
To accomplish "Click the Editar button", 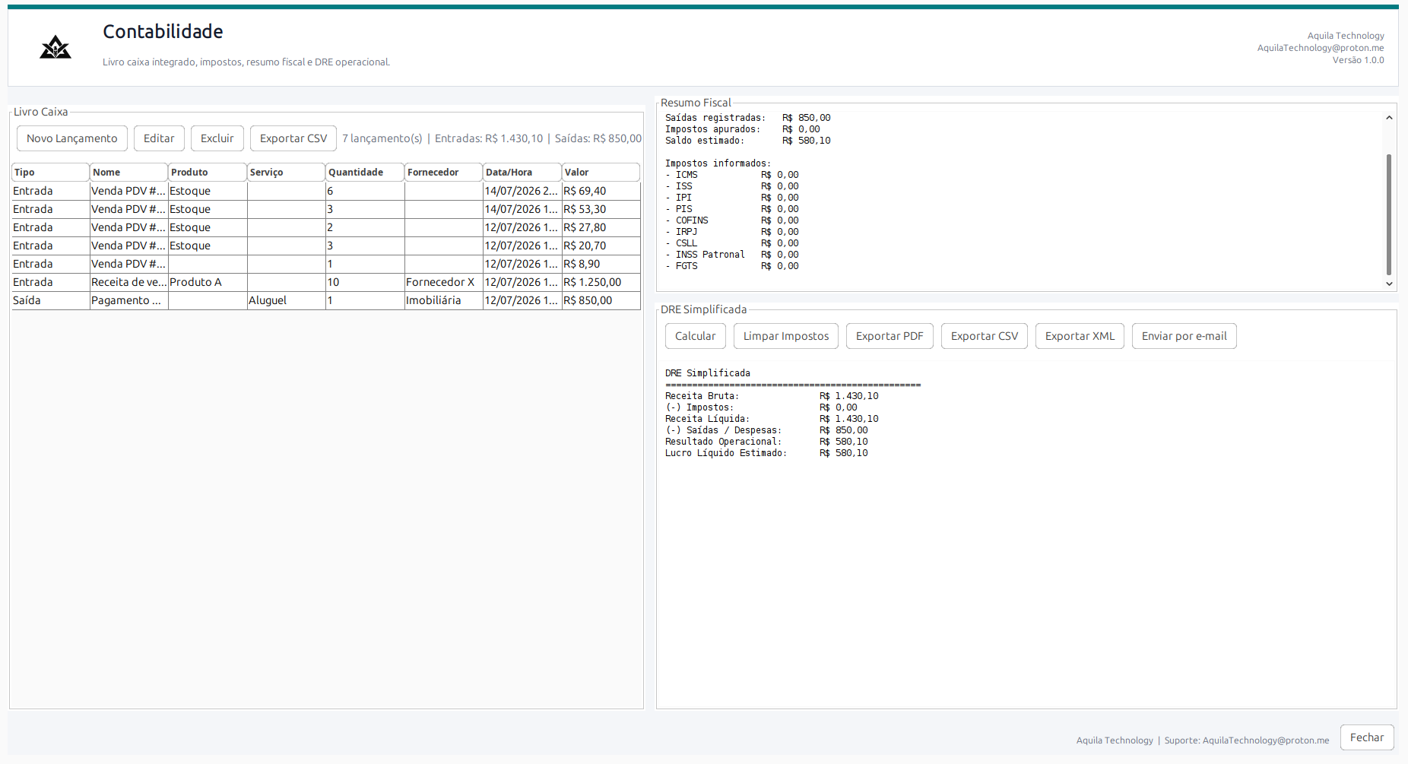I will (159, 138).
